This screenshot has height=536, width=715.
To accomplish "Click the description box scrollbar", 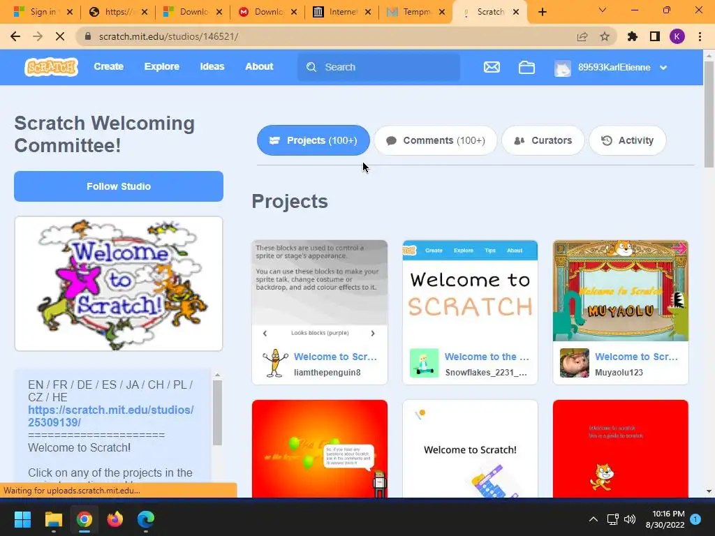I will point(218,413).
